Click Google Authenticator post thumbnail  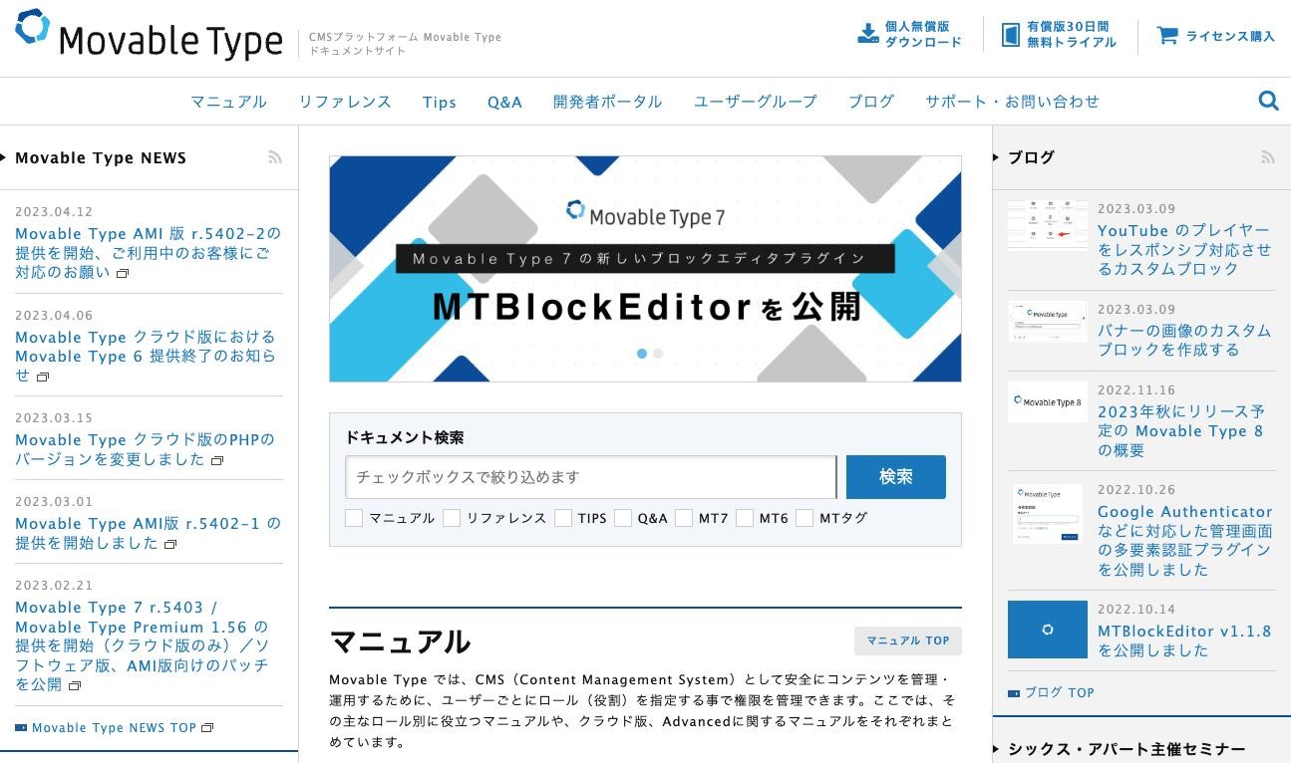pos(1047,513)
